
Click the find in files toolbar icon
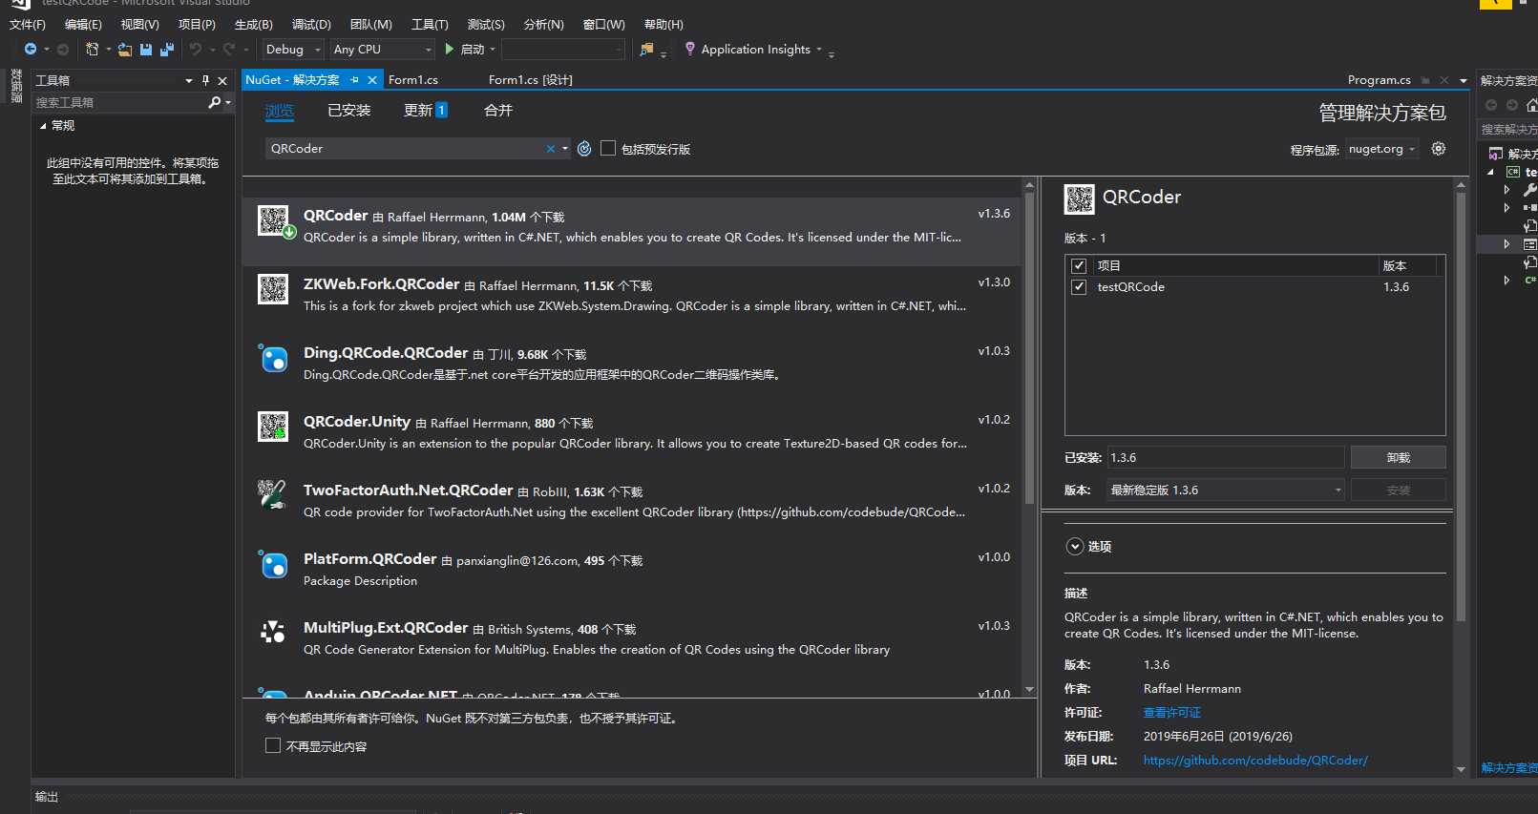pyautogui.click(x=647, y=50)
